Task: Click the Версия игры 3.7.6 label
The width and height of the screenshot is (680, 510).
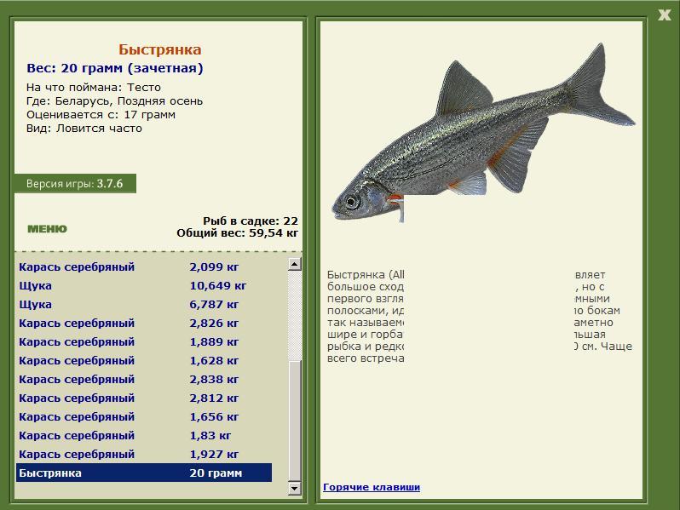Action: click(x=75, y=184)
